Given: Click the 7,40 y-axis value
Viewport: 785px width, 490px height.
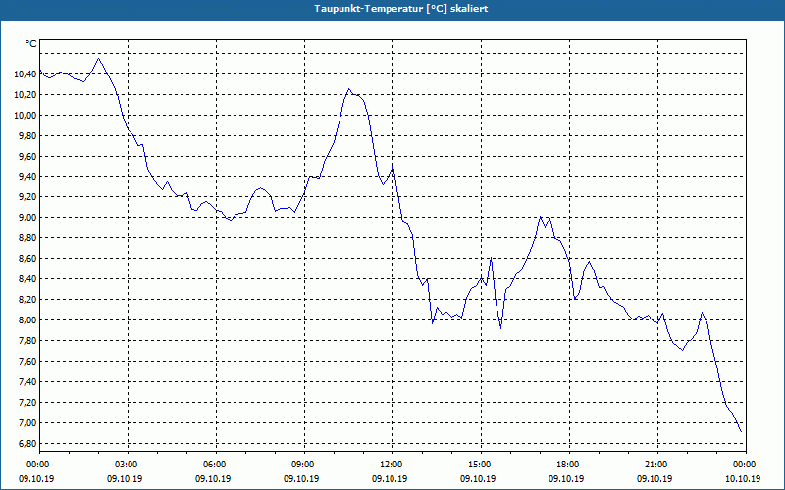Looking at the screenshot, I should click(27, 381).
